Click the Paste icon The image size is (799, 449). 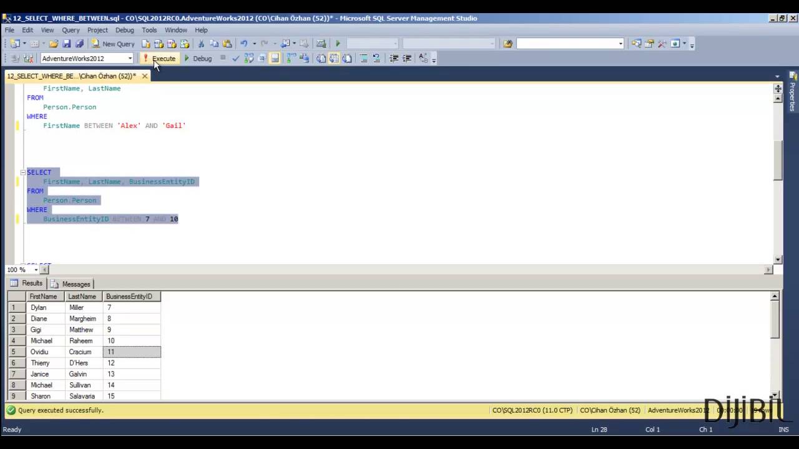[x=227, y=44]
